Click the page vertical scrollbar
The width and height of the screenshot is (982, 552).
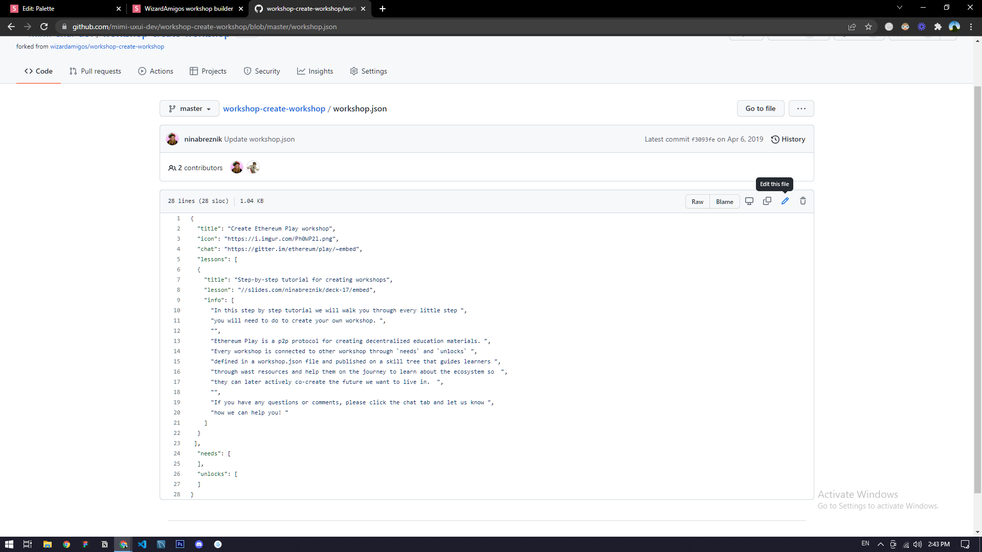[x=977, y=286]
